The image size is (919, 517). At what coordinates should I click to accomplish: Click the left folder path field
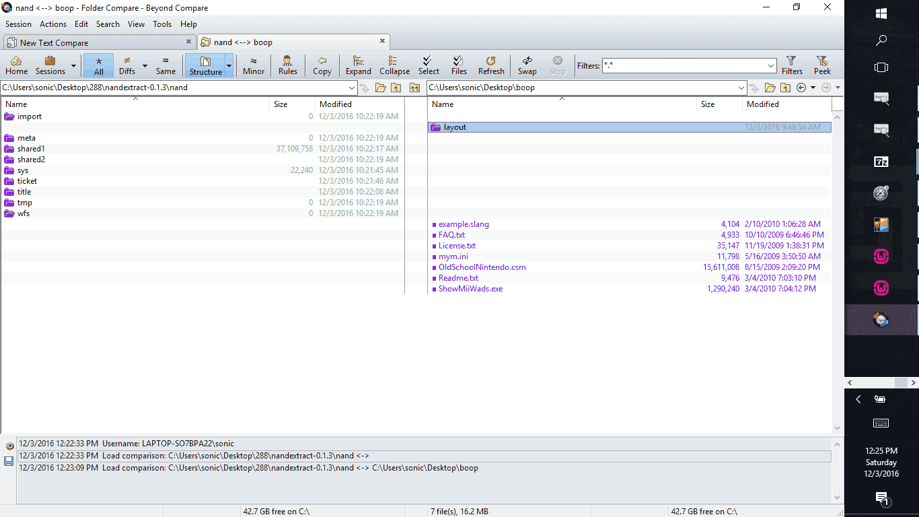[174, 88]
